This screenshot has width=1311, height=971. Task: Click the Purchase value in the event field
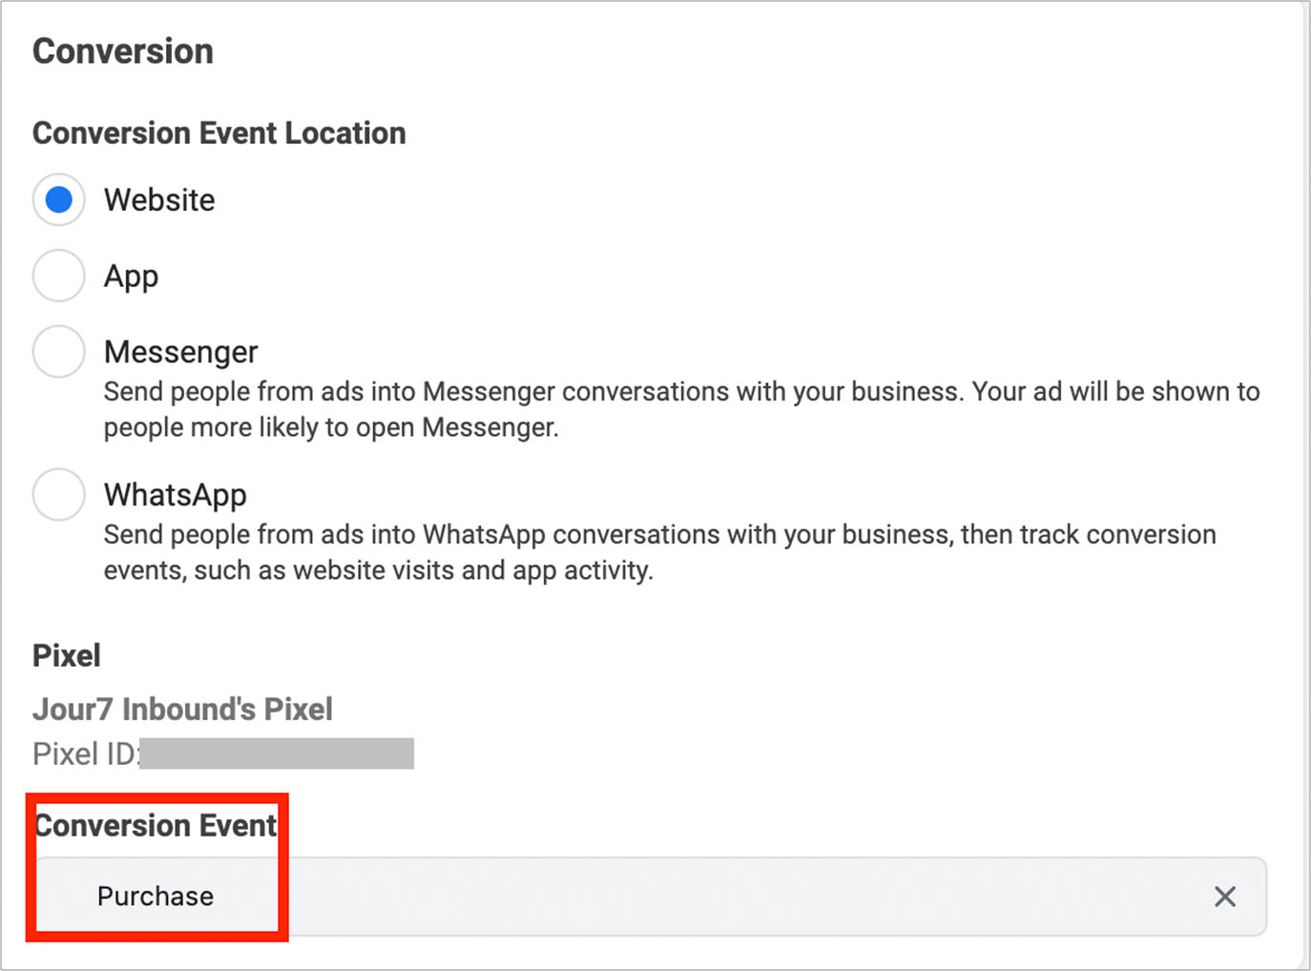coord(156,897)
